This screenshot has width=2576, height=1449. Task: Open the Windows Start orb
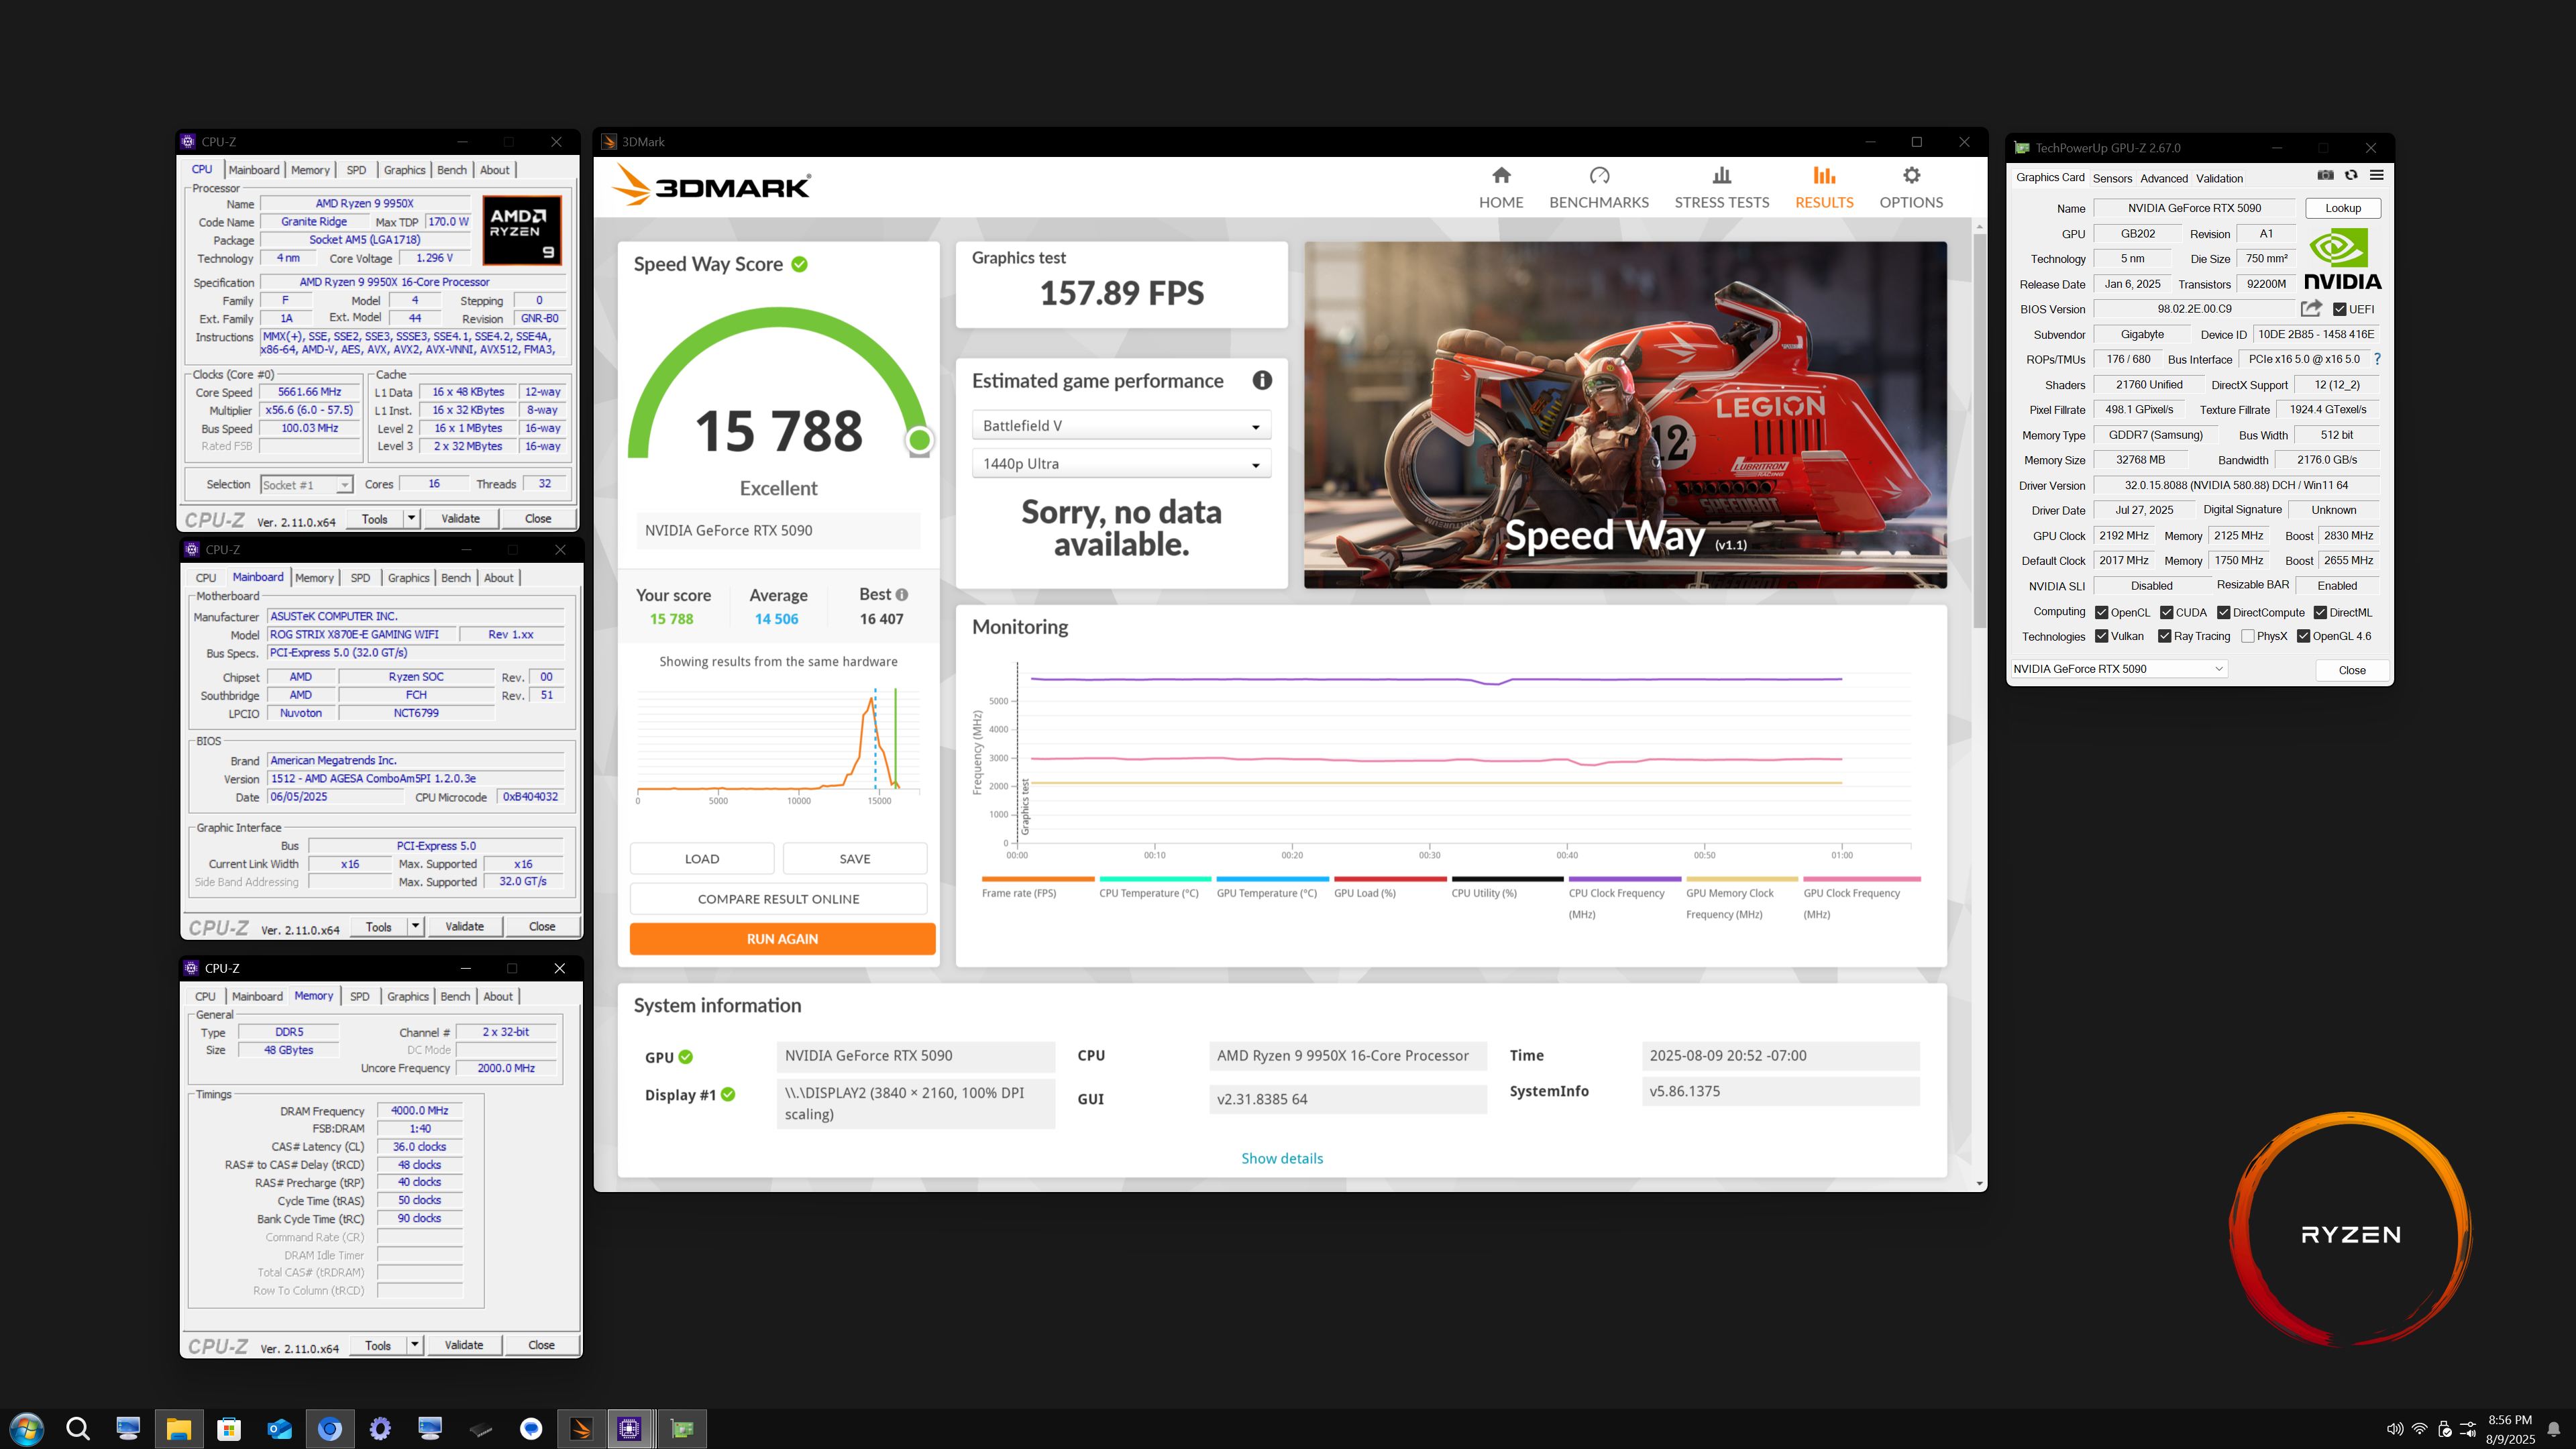[26, 1429]
